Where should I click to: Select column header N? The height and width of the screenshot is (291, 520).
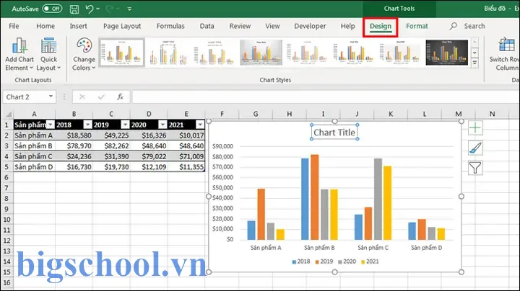point(492,114)
